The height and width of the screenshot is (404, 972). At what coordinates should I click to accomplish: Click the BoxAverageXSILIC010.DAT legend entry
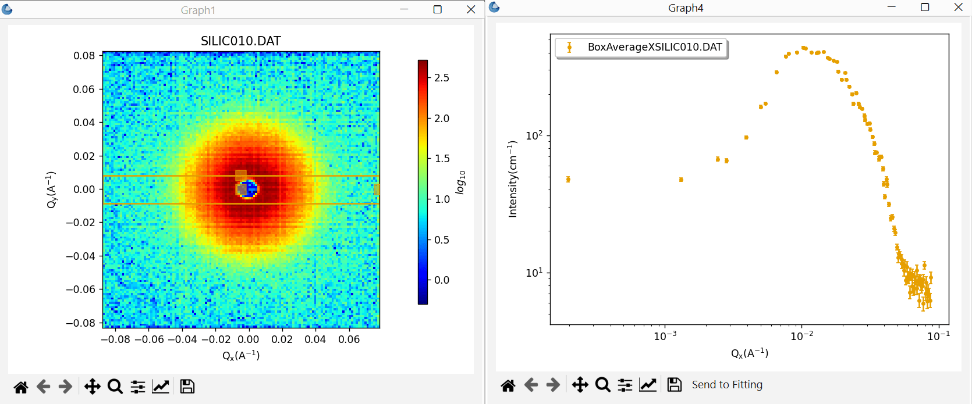coord(642,48)
